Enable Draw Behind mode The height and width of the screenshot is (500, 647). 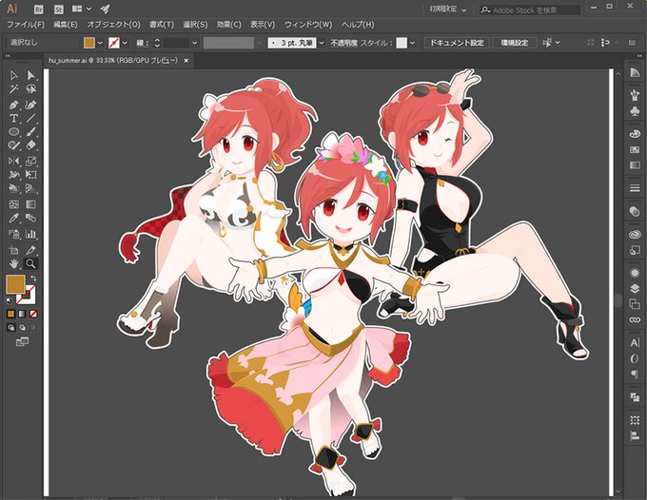point(22,328)
